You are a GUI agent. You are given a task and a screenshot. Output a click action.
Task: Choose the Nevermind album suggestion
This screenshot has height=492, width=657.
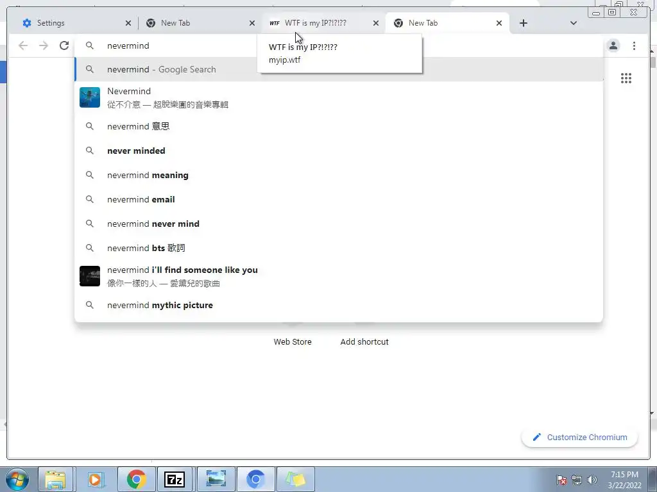339,97
